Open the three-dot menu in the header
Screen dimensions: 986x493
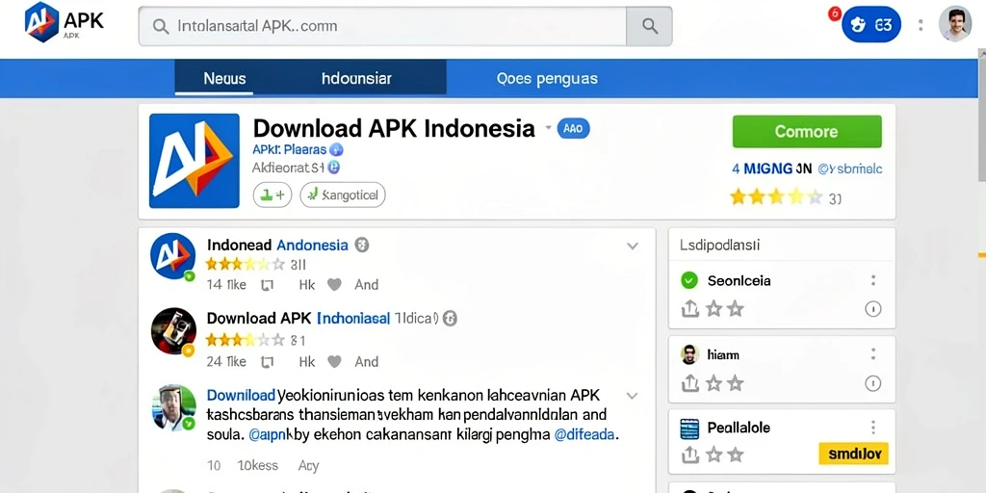point(921,25)
